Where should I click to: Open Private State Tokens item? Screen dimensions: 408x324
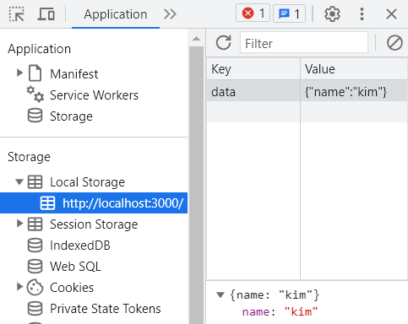coord(106,309)
